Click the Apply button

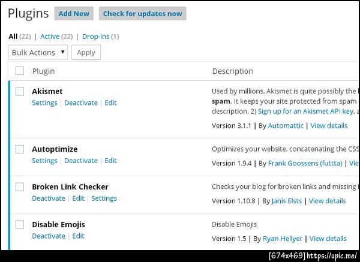point(86,52)
